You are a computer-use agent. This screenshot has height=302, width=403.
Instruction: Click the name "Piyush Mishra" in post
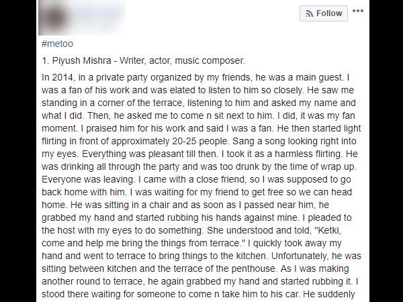coord(82,60)
